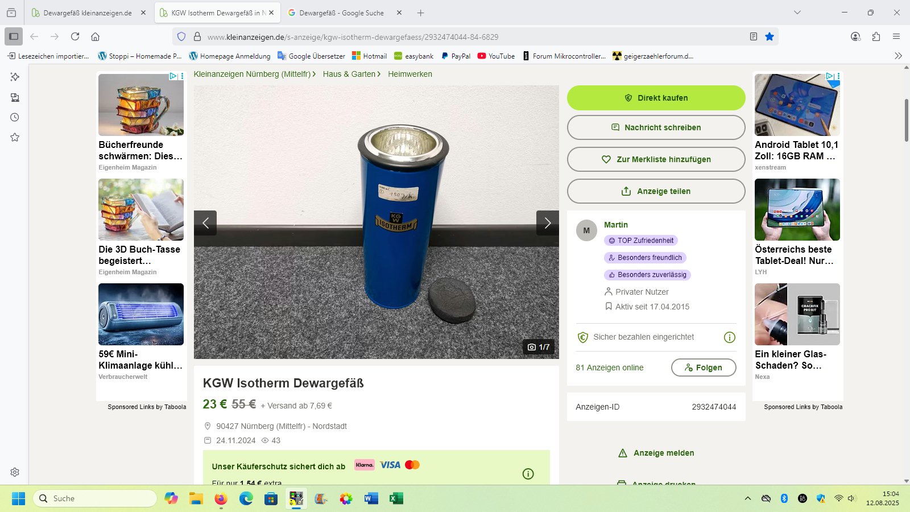The height and width of the screenshot is (512, 910).
Task: Open Excel from taskbar
Action: pyautogui.click(x=396, y=498)
